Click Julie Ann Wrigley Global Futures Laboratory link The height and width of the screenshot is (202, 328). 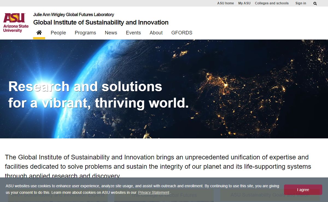pyautogui.click(x=74, y=15)
